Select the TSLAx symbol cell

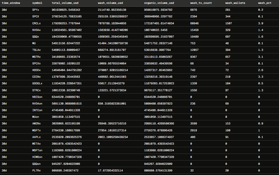(37, 50)
